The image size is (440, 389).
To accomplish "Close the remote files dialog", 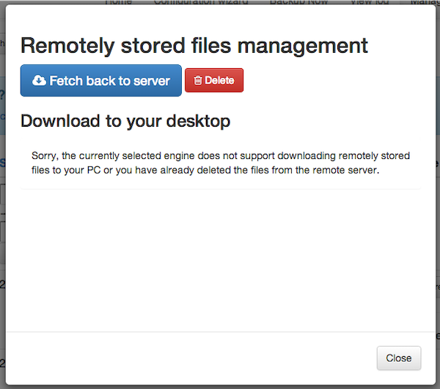I will coord(399,358).
